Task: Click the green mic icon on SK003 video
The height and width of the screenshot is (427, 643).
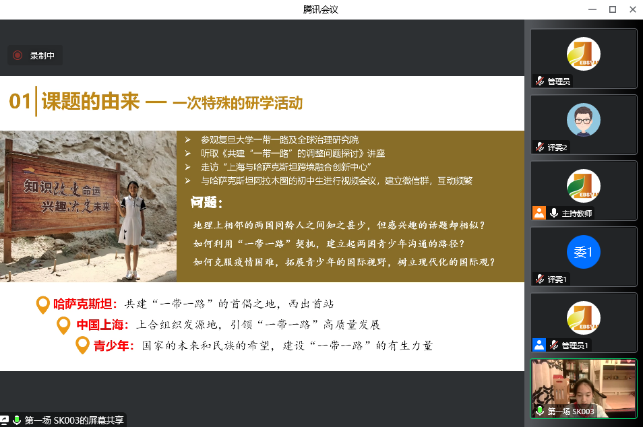Action: click(x=540, y=411)
